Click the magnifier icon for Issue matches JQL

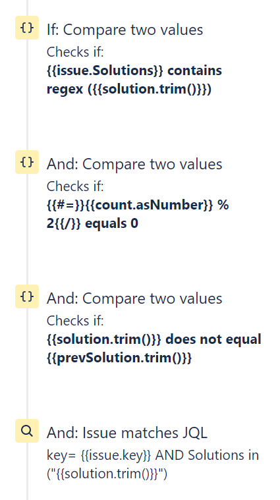27,431
